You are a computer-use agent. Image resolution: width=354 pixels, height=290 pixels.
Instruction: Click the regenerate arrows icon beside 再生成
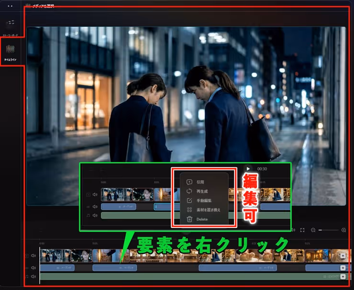pos(189,191)
